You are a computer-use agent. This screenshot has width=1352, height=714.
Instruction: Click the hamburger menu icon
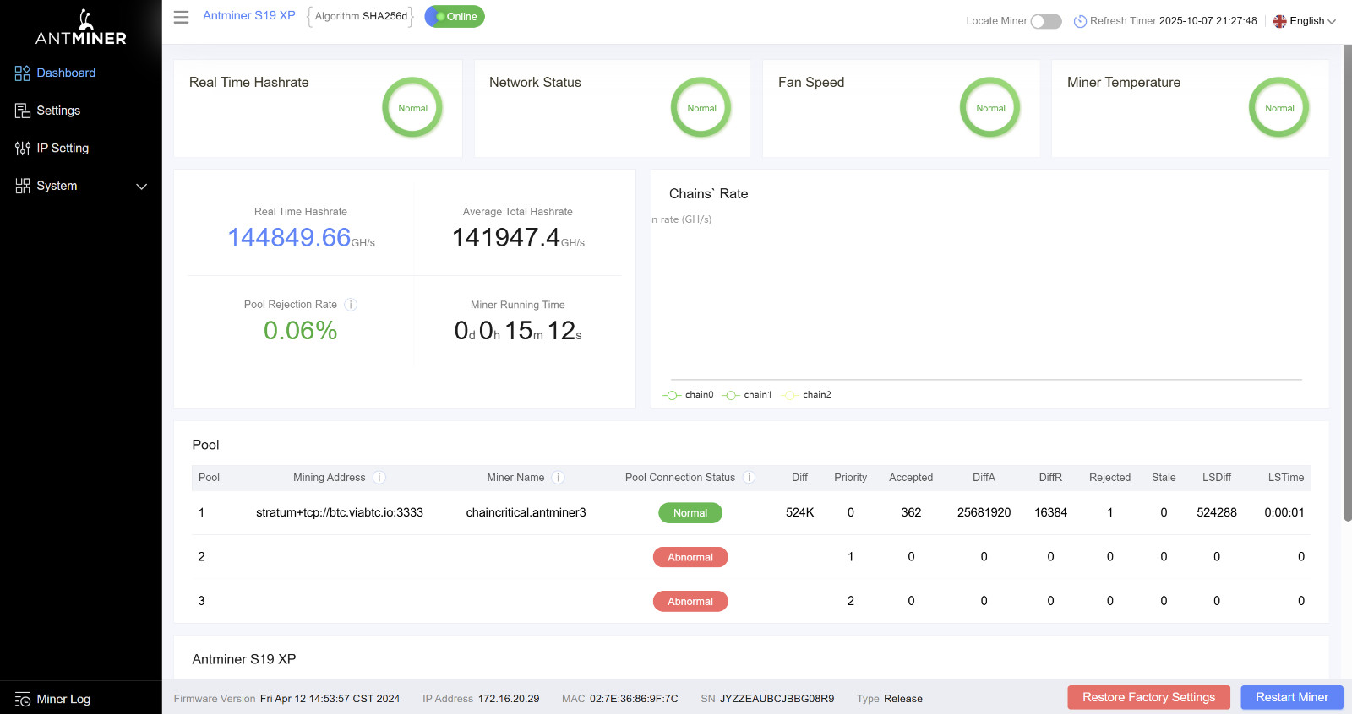tap(181, 17)
